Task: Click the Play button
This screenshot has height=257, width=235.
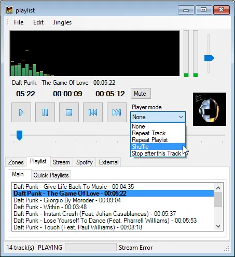Action: click(x=21, y=112)
